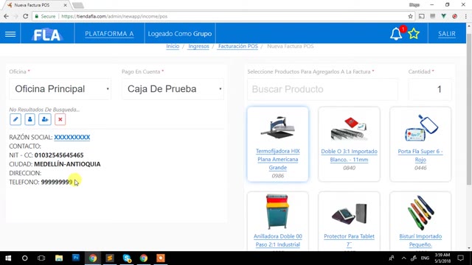Click the Cantidad quantity field
The image size is (472, 265).
pyautogui.click(x=430, y=89)
